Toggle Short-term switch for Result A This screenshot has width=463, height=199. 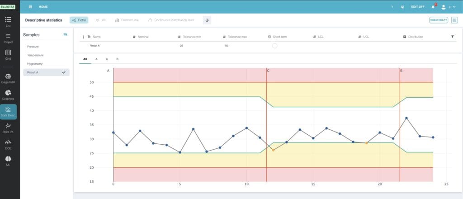pyautogui.click(x=274, y=46)
